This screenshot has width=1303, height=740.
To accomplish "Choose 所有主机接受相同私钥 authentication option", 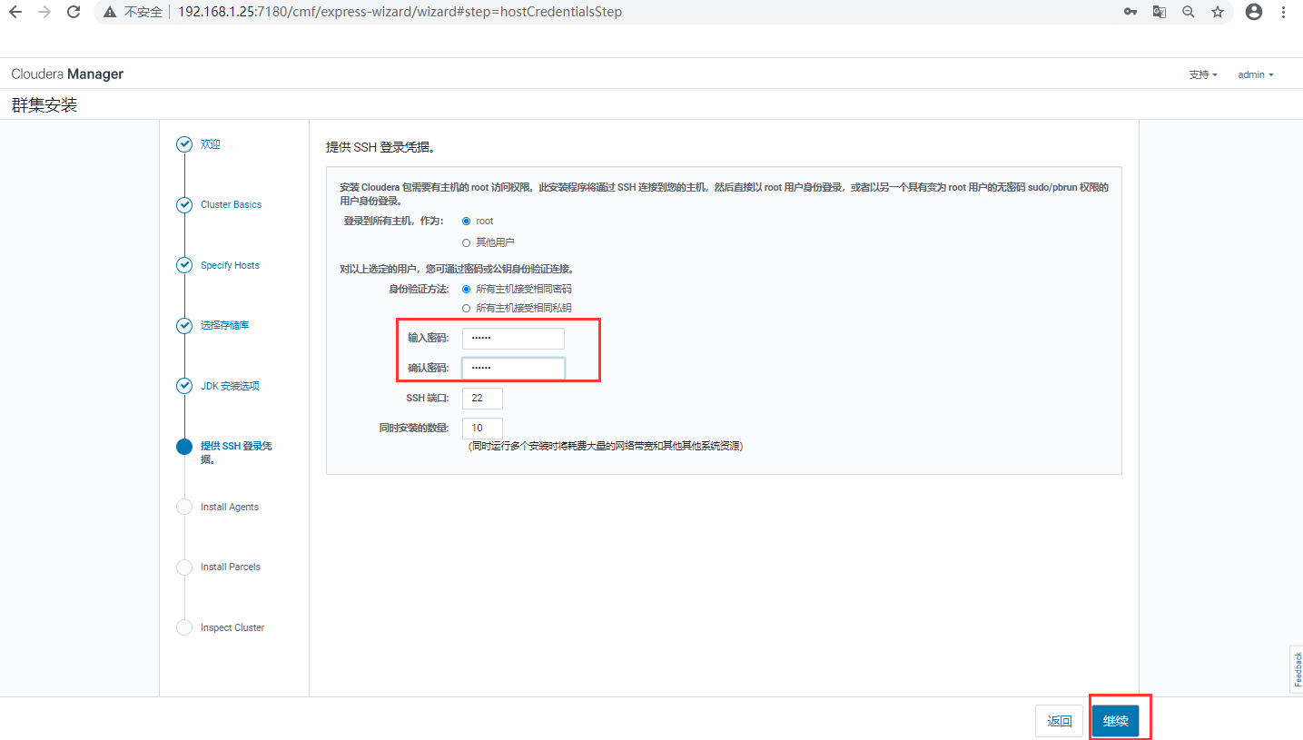I will tap(467, 308).
